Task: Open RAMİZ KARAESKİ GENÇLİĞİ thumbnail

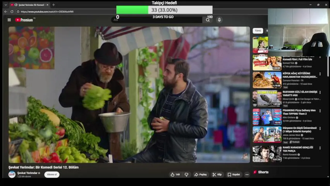Action: click(267, 154)
